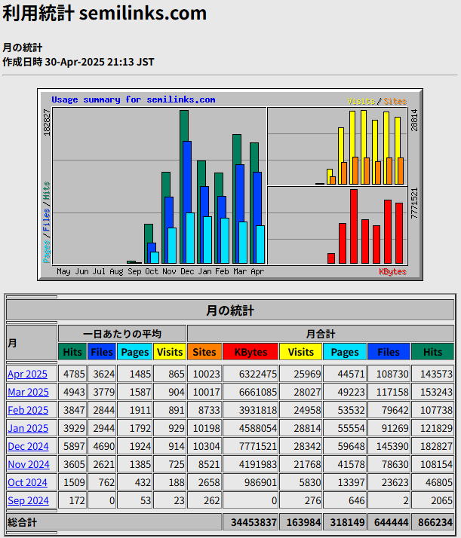Screen dimensions: 461x538
Task: Click the cyan monthly total Pages header
Action: pyautogui.click(x=345, y=352)
